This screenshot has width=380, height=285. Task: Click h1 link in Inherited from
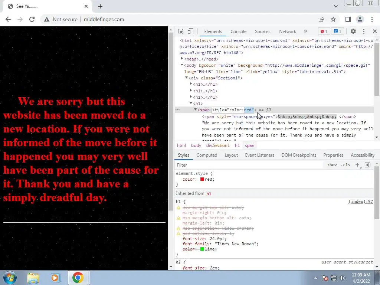click(209, 194)
